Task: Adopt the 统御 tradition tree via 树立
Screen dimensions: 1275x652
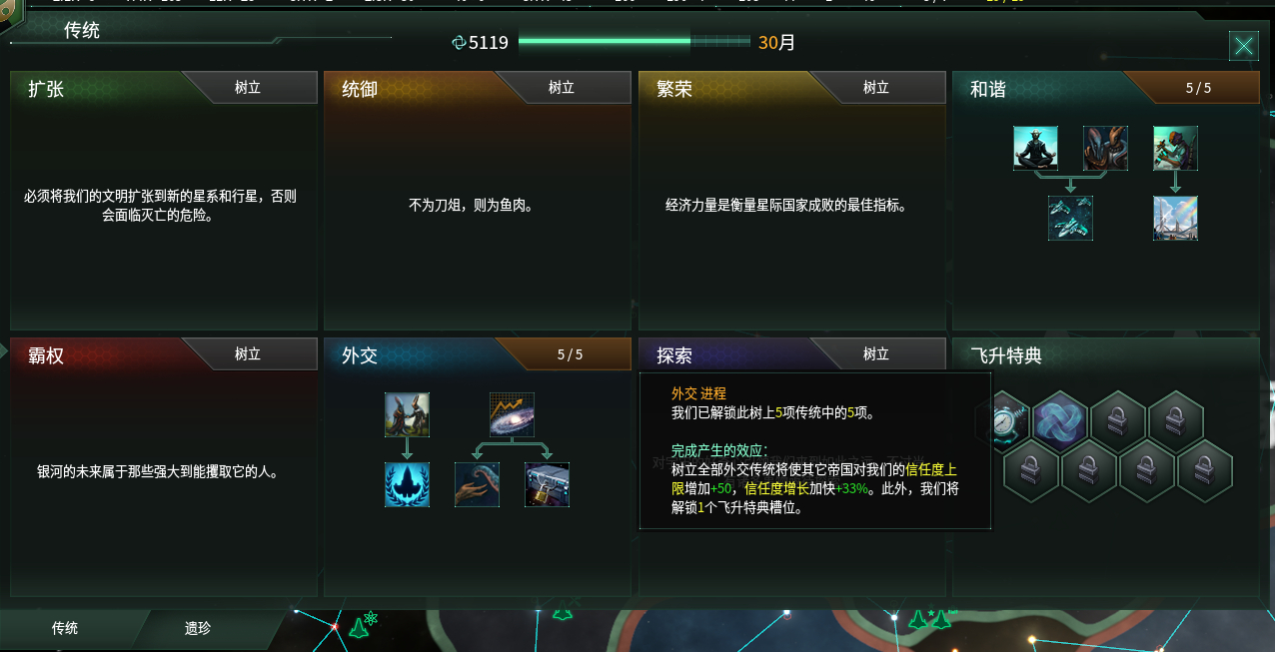Action: click(562, 88)
